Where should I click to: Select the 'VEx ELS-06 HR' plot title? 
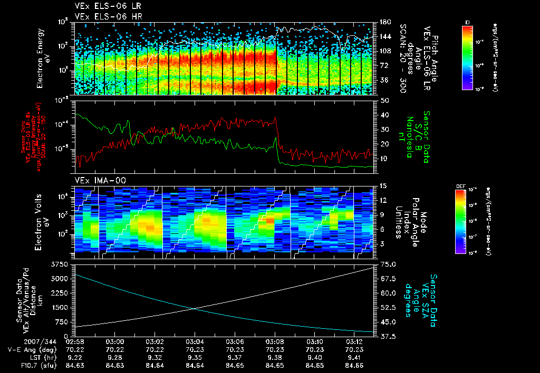point(109,16)
